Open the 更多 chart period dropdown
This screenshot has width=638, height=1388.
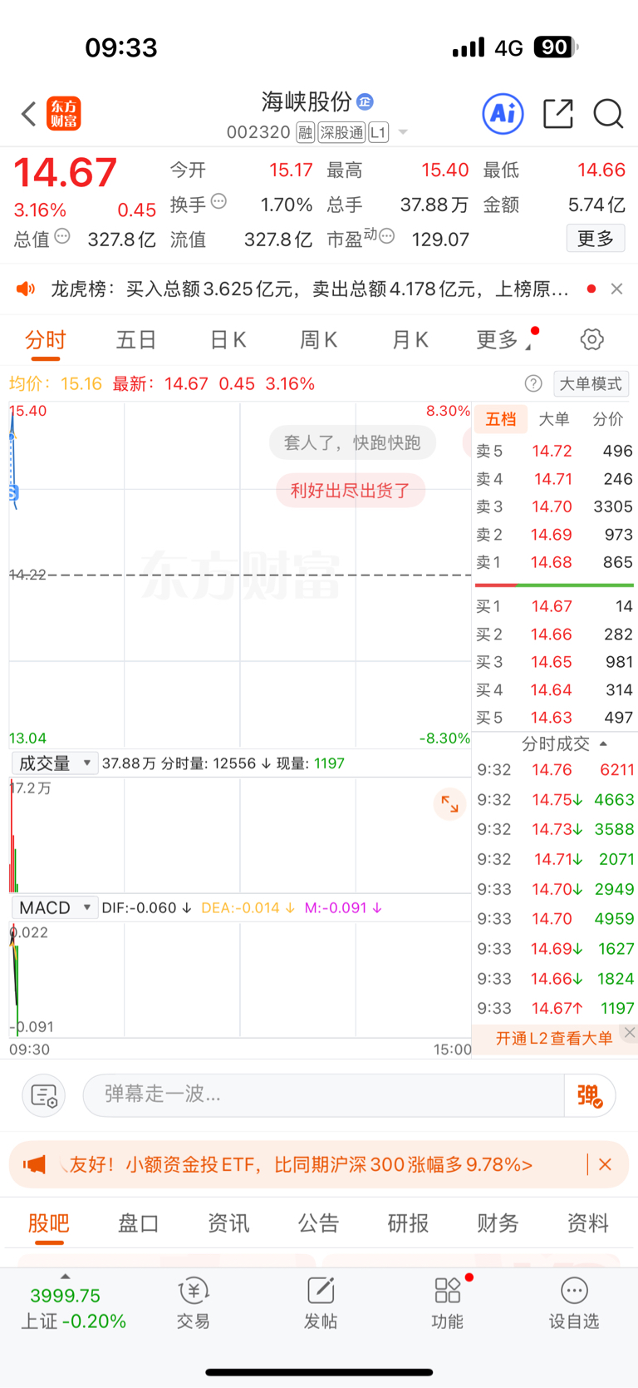pyautogui.click(x=503, y=339)
